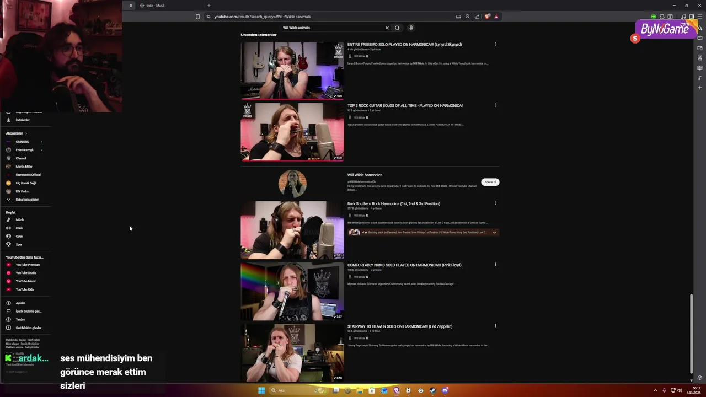Viewport: 706px width, 397px height.
Task: Open Oyun gaming section
Action: (x=19, y=236)
